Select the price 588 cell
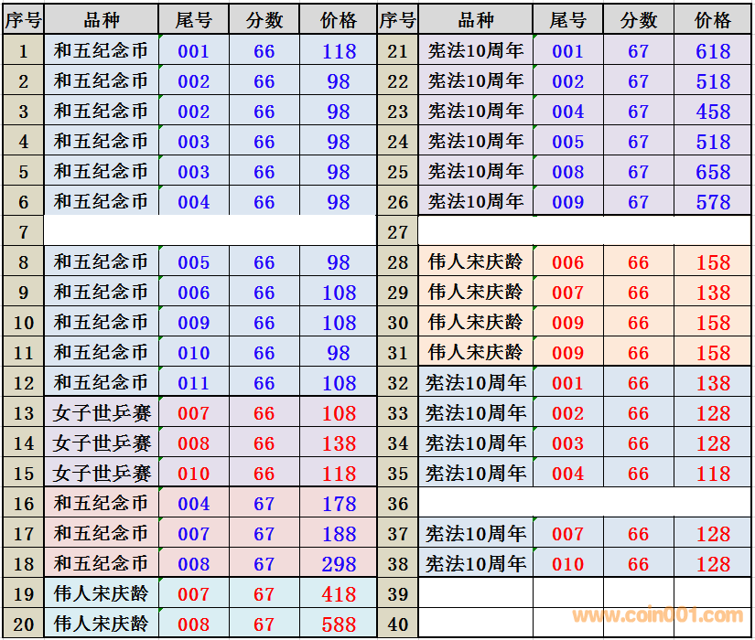 pos(339,624)
